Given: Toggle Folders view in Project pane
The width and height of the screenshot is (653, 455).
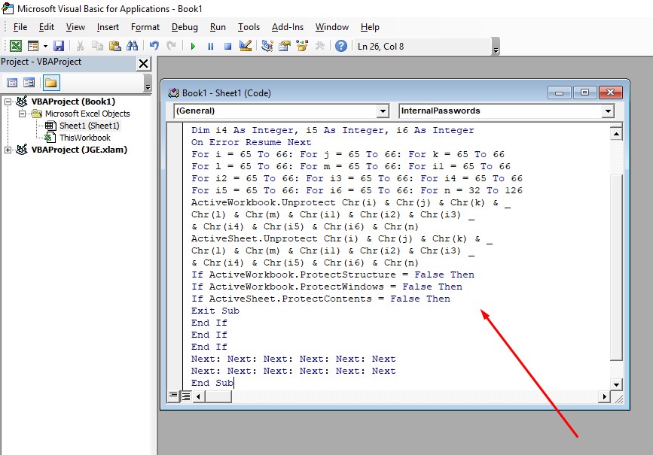Looking at the screenshot, I should 50,83.
